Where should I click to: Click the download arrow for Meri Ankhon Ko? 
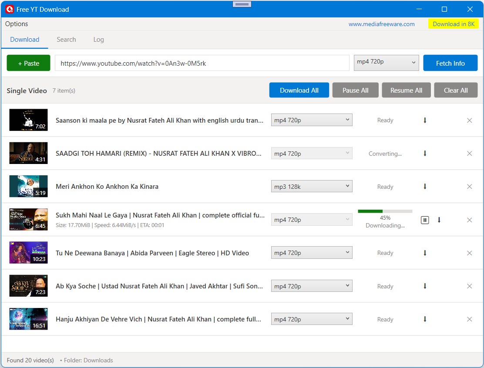coord(424,186)
